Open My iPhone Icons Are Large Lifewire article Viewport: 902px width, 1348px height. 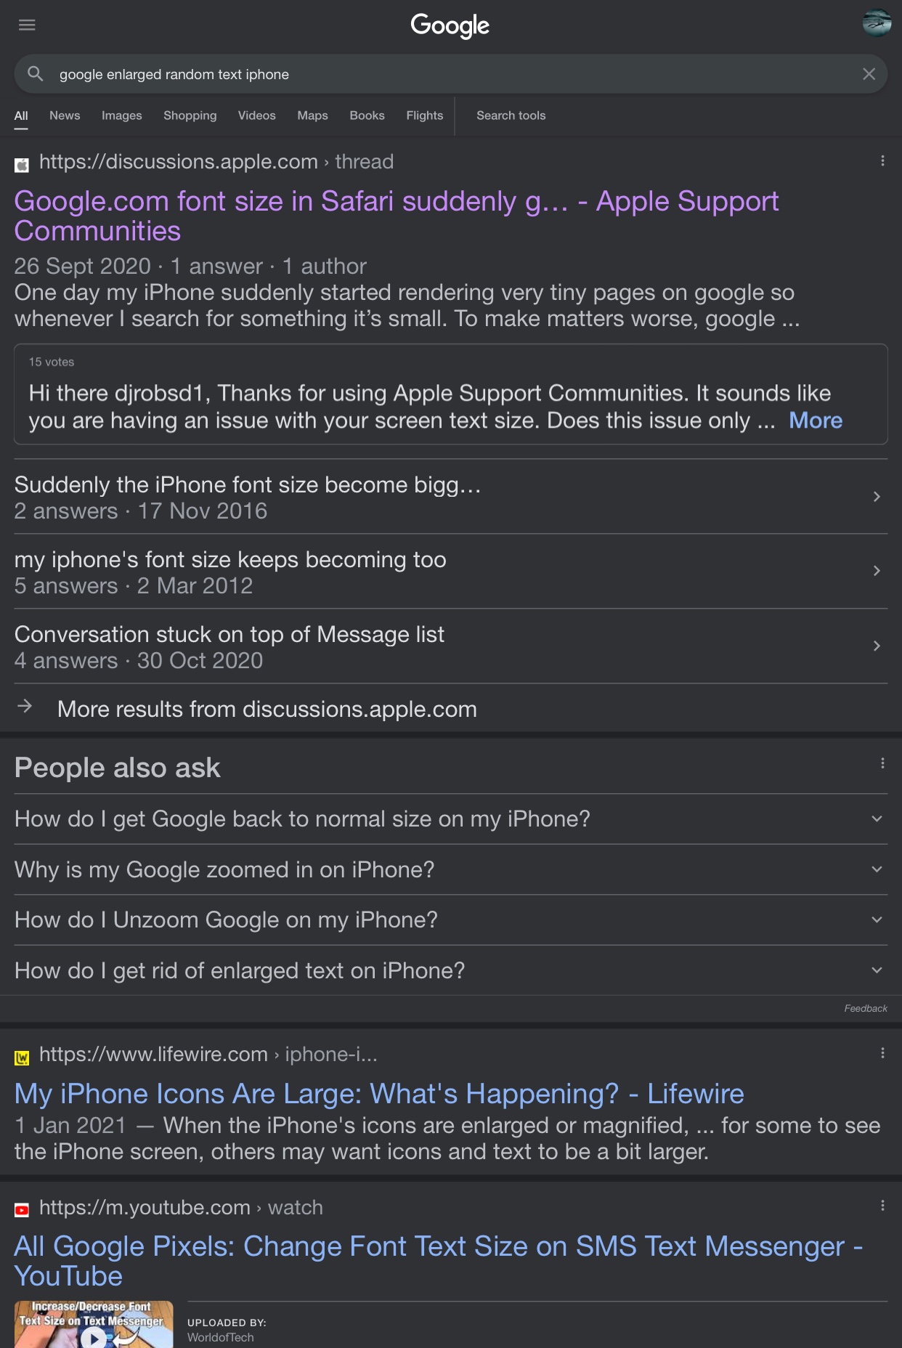coord(379,1094)
